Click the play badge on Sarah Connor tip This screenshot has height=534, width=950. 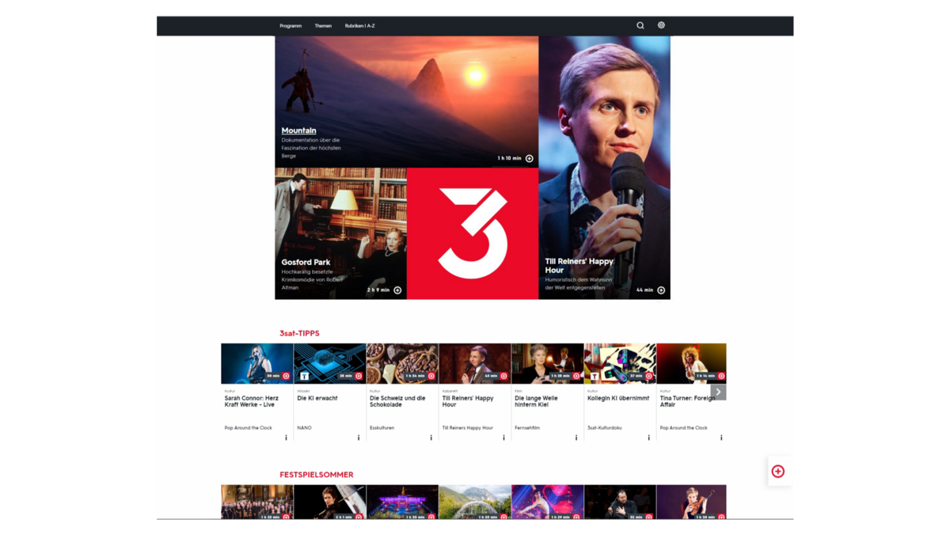coord(286,375)
